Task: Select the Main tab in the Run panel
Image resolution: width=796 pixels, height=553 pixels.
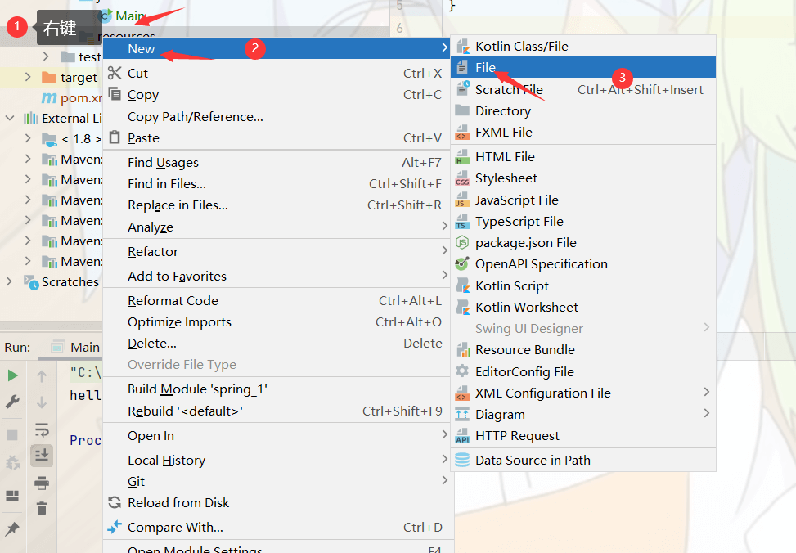Action: pyautogui.click(x=75, y=348)
